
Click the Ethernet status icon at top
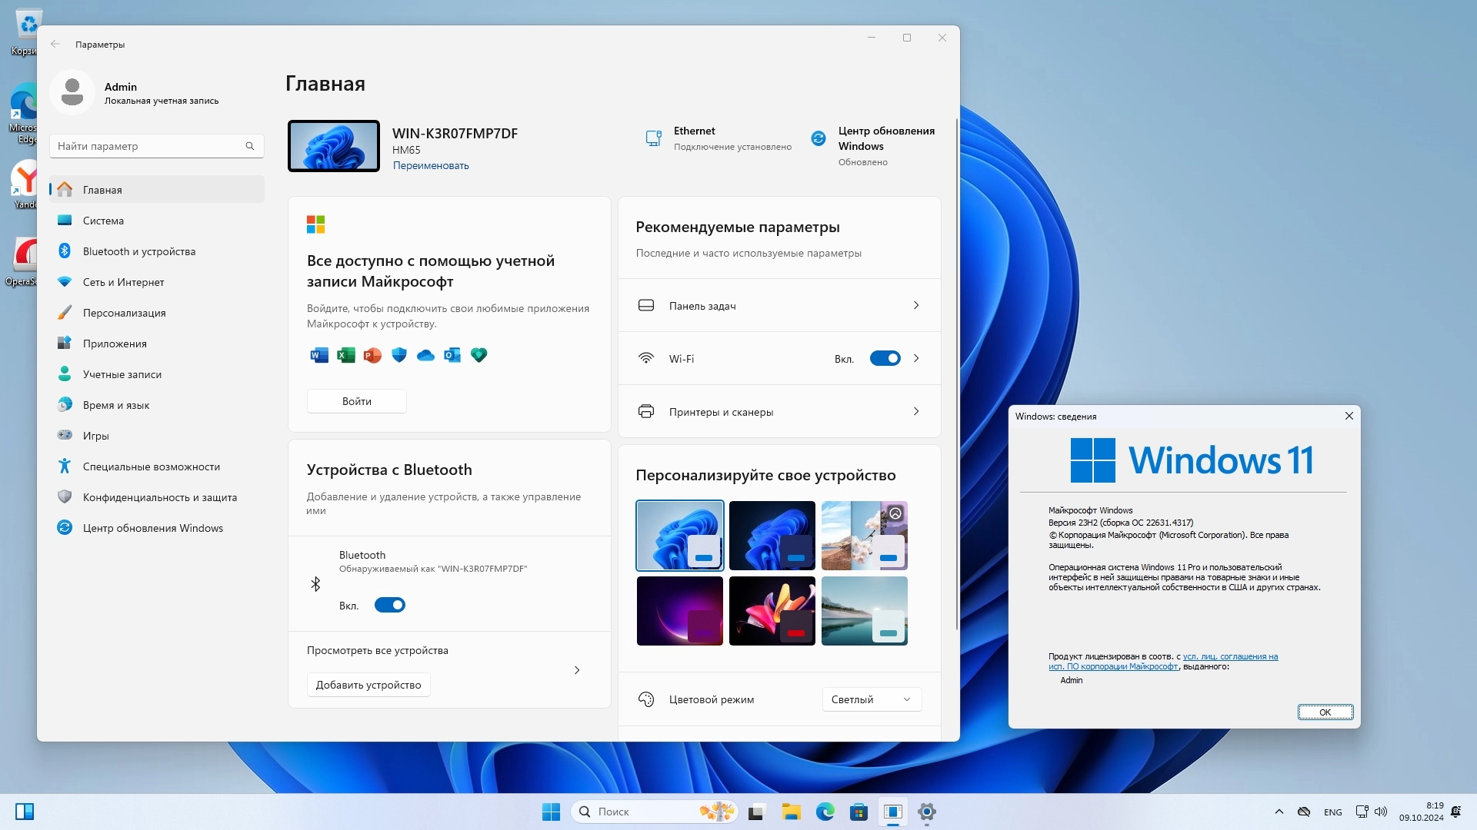653,138
